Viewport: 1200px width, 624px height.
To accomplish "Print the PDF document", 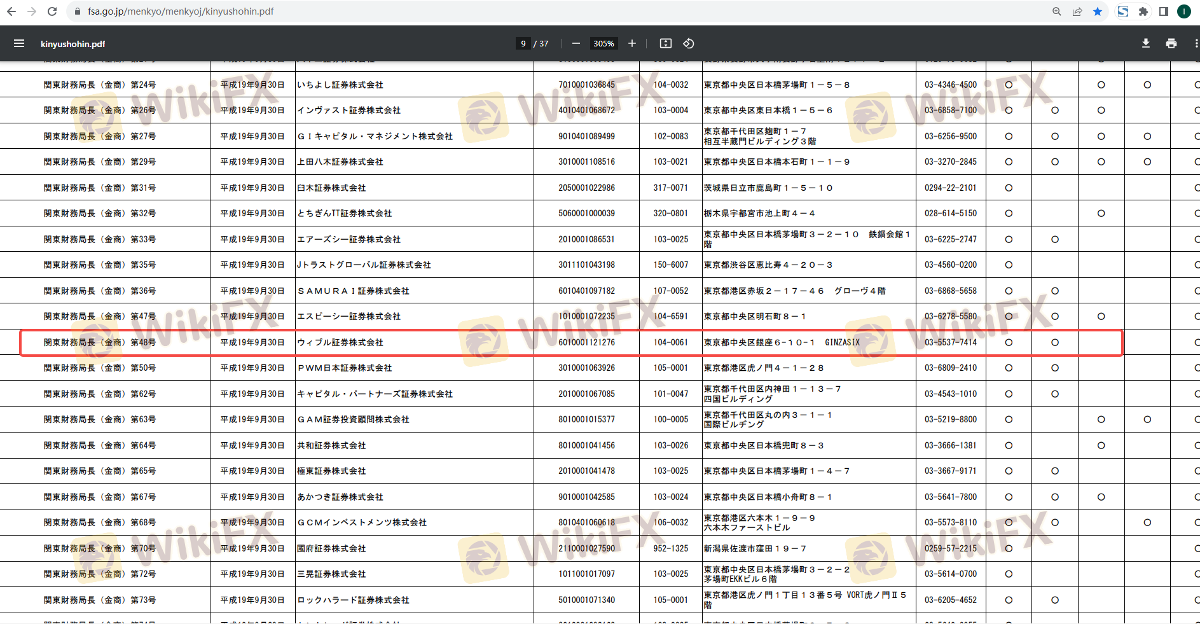I will pyautogui.click(x=1171, y=43).
